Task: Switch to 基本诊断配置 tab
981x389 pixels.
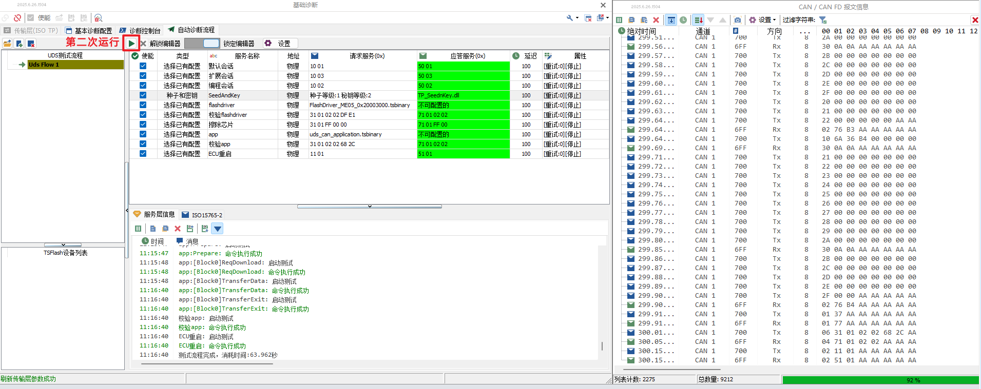Action: pyautogui.click(x=89, y=31)
